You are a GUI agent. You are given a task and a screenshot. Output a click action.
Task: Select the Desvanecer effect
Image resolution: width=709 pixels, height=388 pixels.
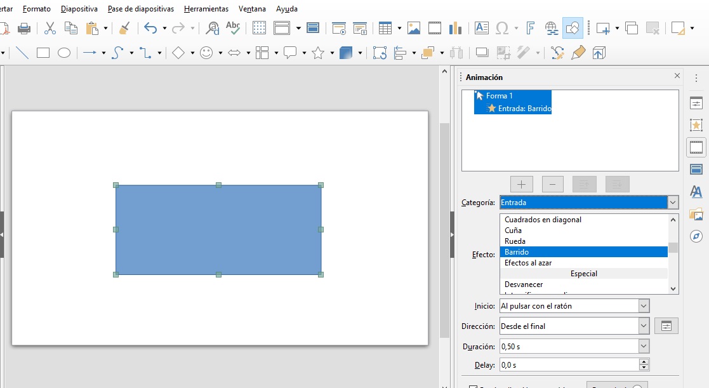coord(584,284)
